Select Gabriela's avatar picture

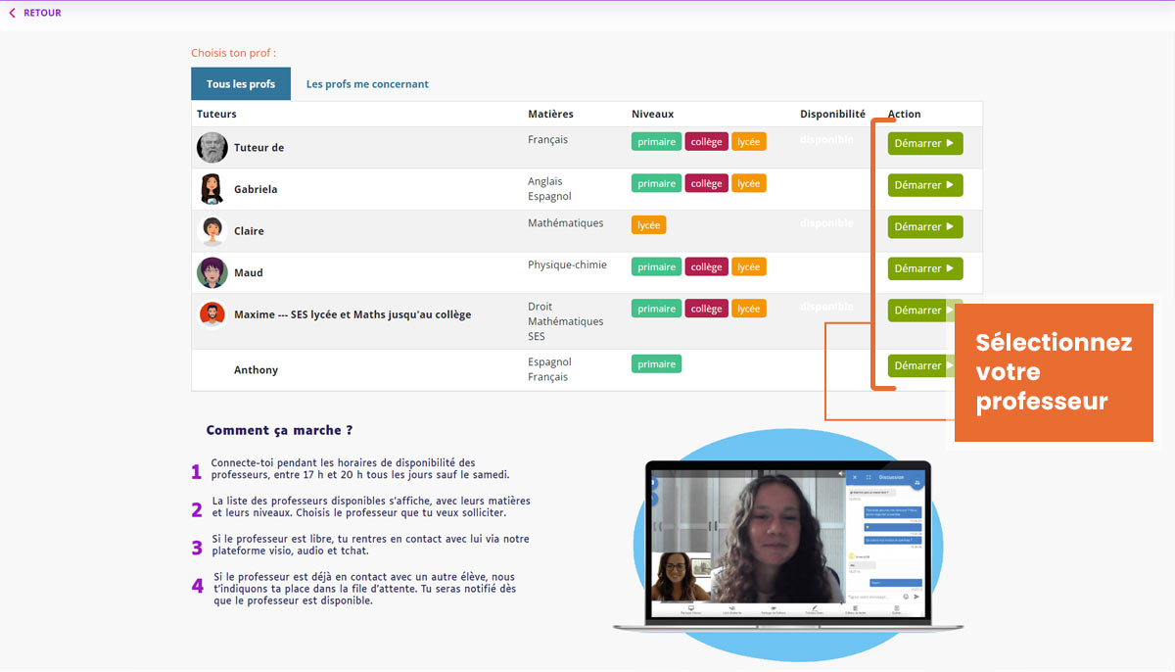(x=211, y=189)
